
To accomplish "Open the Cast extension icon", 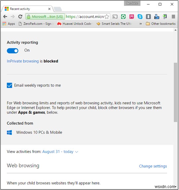I will pos(115,17).
